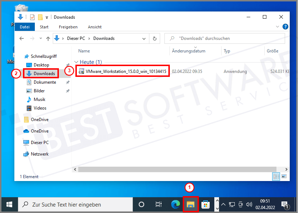This screenshot has width=298, height=213.
Task: Sort files by Änderungsdatum column
Action: pyautogui.click(x=188, y=51)
